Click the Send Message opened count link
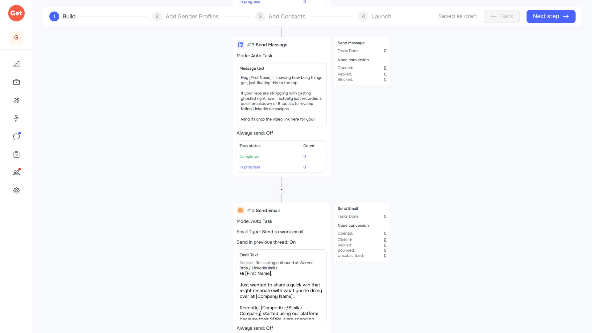Screen dimensions: 592x333 (x=385, y=68)
